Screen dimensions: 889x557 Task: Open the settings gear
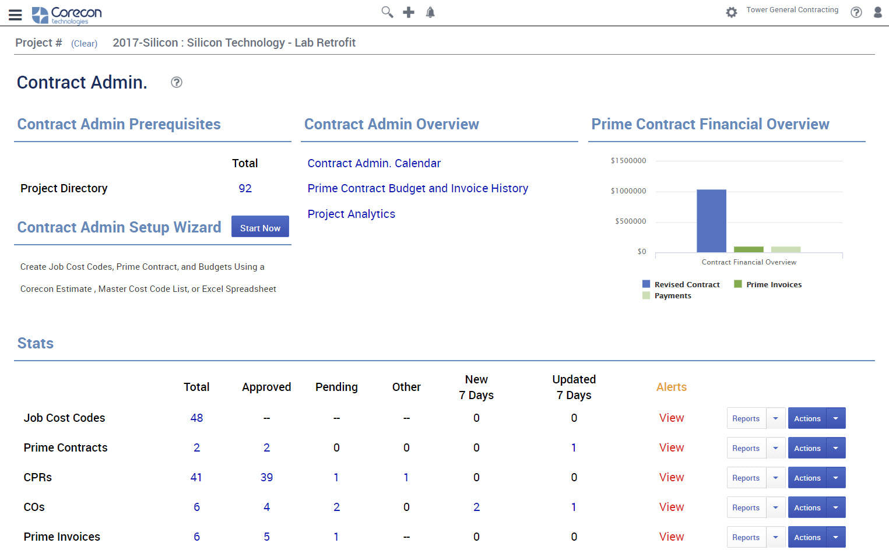(x=732, y=12)
